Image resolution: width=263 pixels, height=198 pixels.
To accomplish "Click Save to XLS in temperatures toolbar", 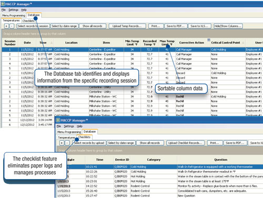I will (199, 26).
